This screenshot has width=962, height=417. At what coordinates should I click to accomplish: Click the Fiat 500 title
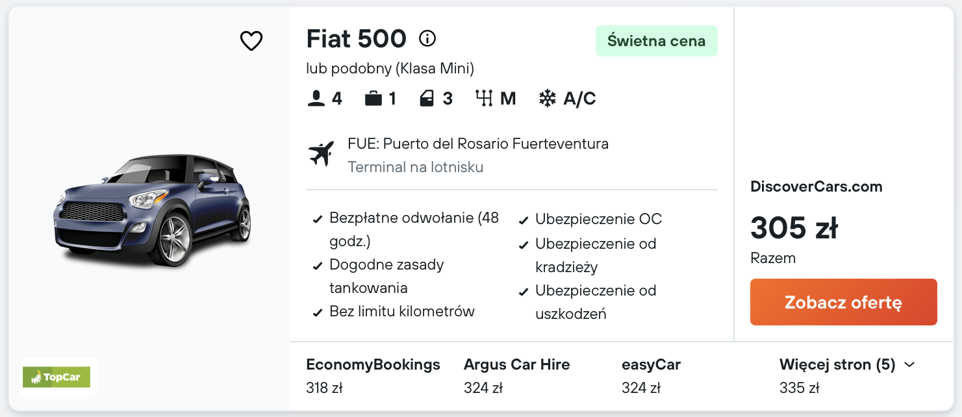coord(356,39)
